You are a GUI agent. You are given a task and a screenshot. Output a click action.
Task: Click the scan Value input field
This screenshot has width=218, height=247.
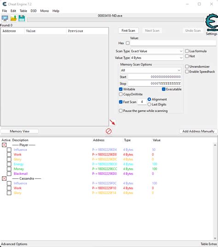[173, 43]
